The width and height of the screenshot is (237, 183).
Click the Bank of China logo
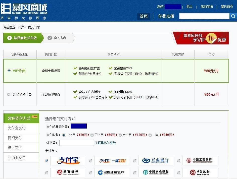click(200, 172)
